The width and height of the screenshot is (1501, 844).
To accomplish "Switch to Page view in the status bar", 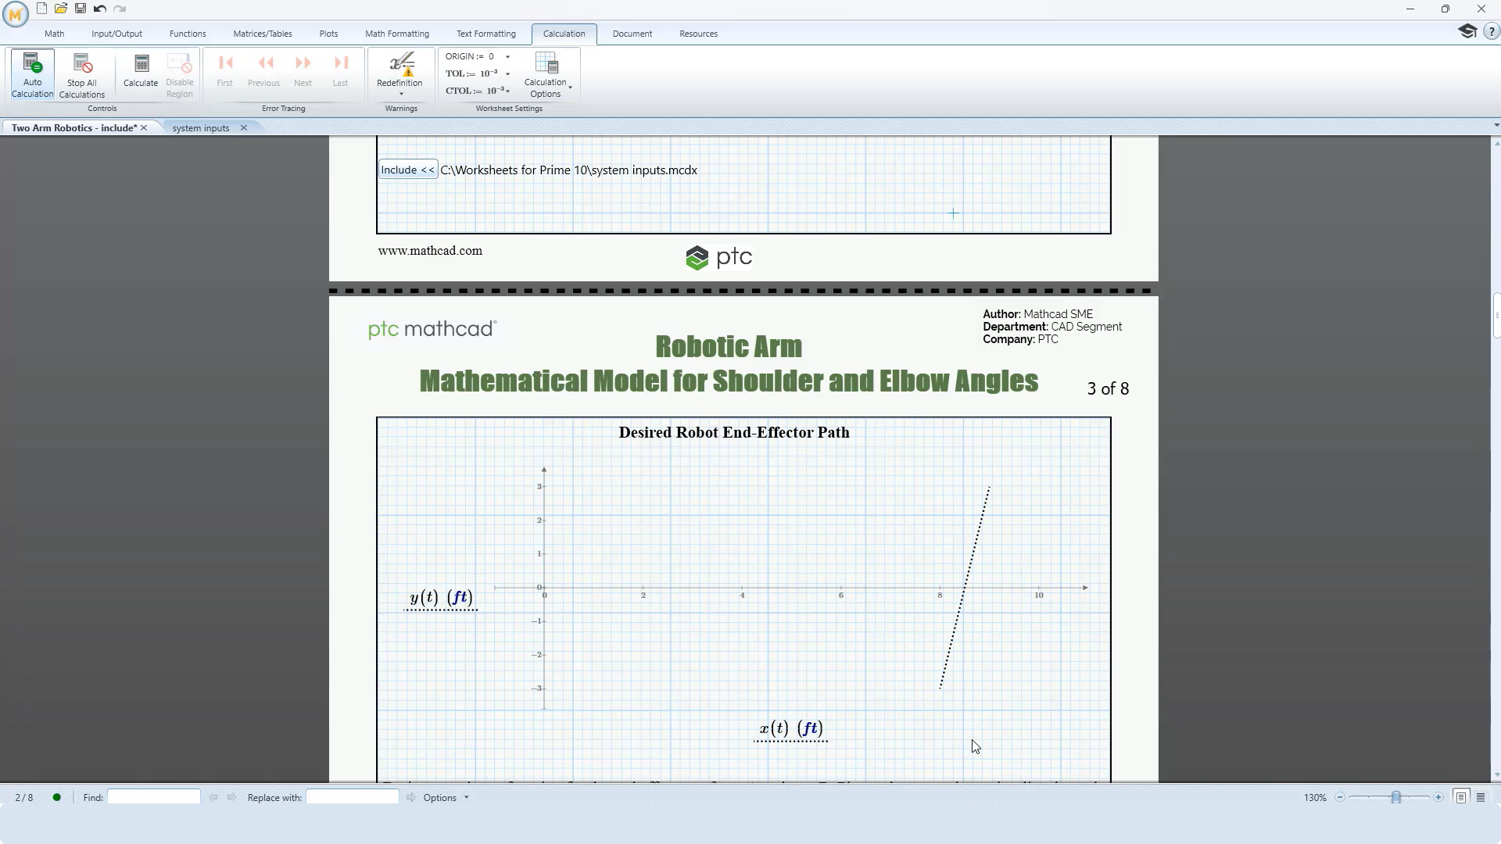I will tap(1460, 797).
